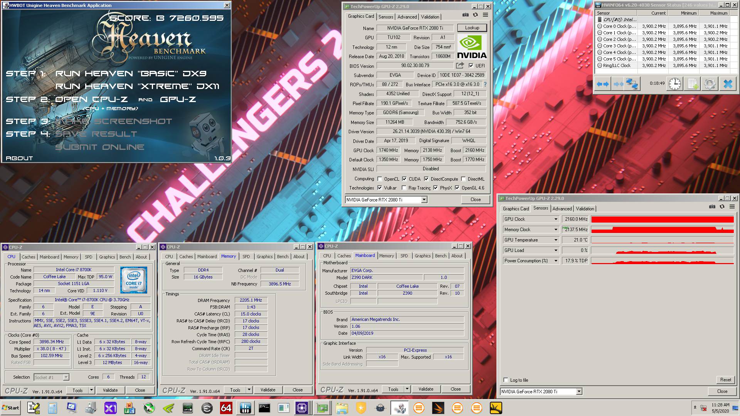740x416 pixels.
Task: Close HWiNFO sensors with blue X button
Action: 728,84
